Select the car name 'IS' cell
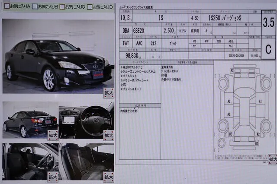 click(161, 18)
